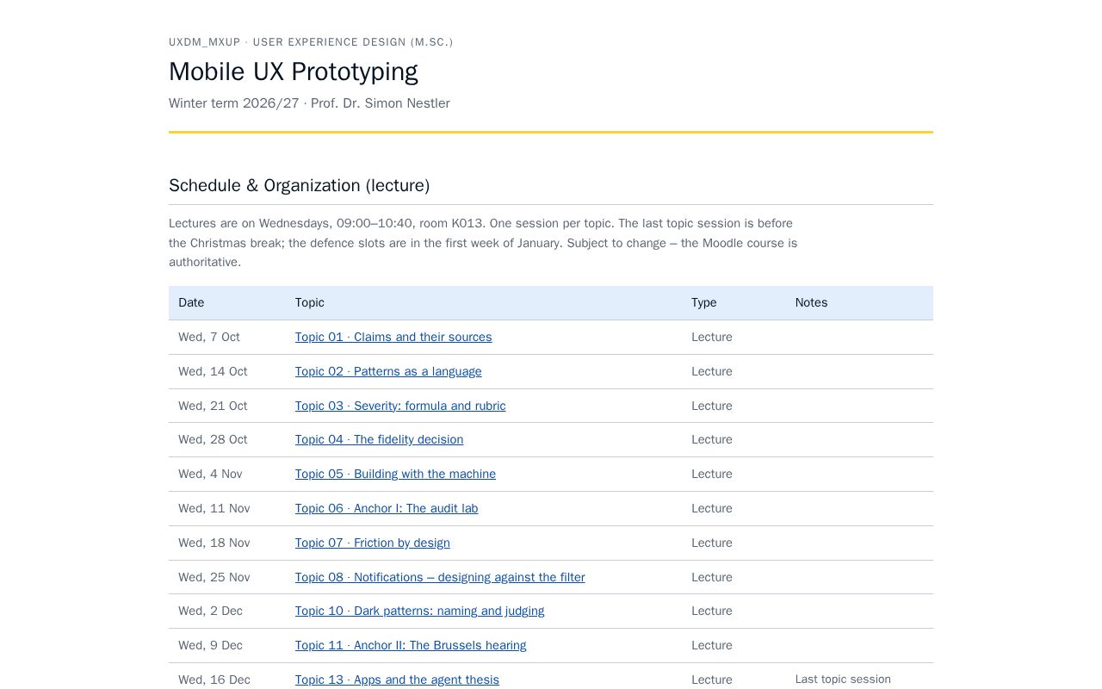1102x689 pixels.
Task: Click the 'Schedule & Organization (lecture)' heading
Action: click(x=300, y=185)
